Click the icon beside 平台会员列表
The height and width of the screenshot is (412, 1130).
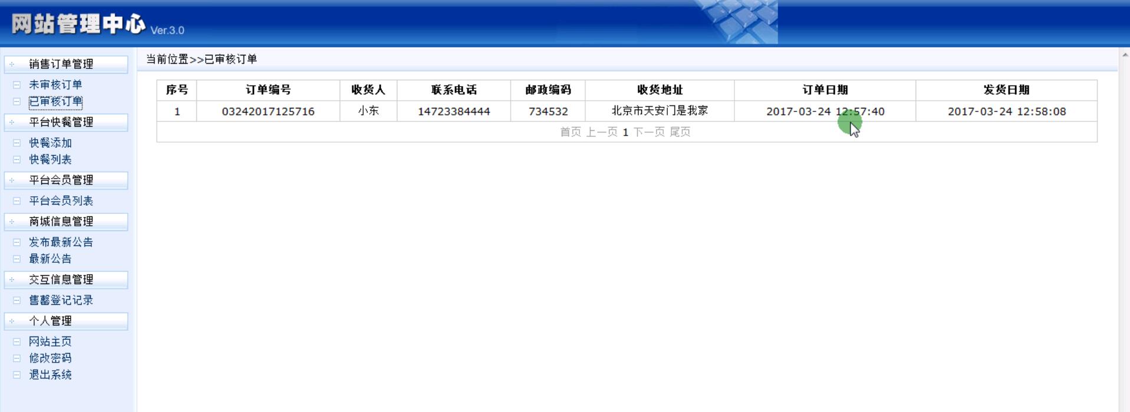pyautogui.click(x=17, y=200)
